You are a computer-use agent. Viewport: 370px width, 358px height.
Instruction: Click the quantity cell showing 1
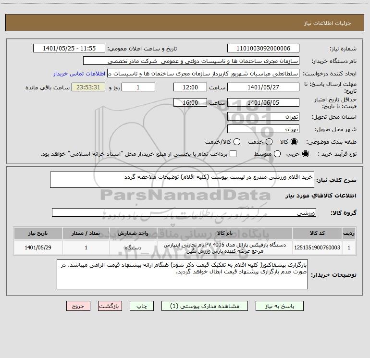click(86, 247)
